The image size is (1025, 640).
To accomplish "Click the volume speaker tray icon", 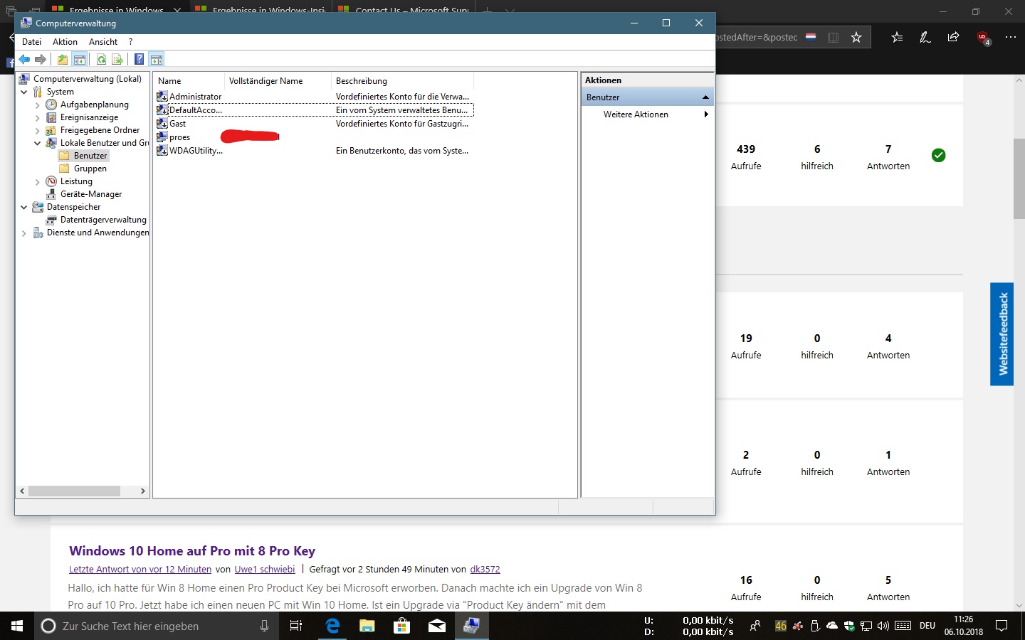I will click(x=883, y=626).
